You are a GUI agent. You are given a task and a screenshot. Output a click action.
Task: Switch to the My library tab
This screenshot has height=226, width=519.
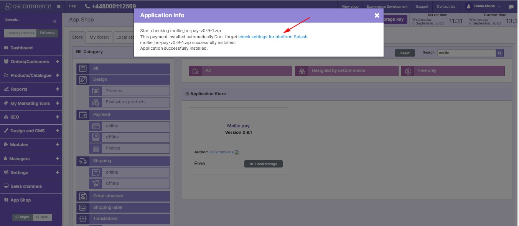pos(99,37)
